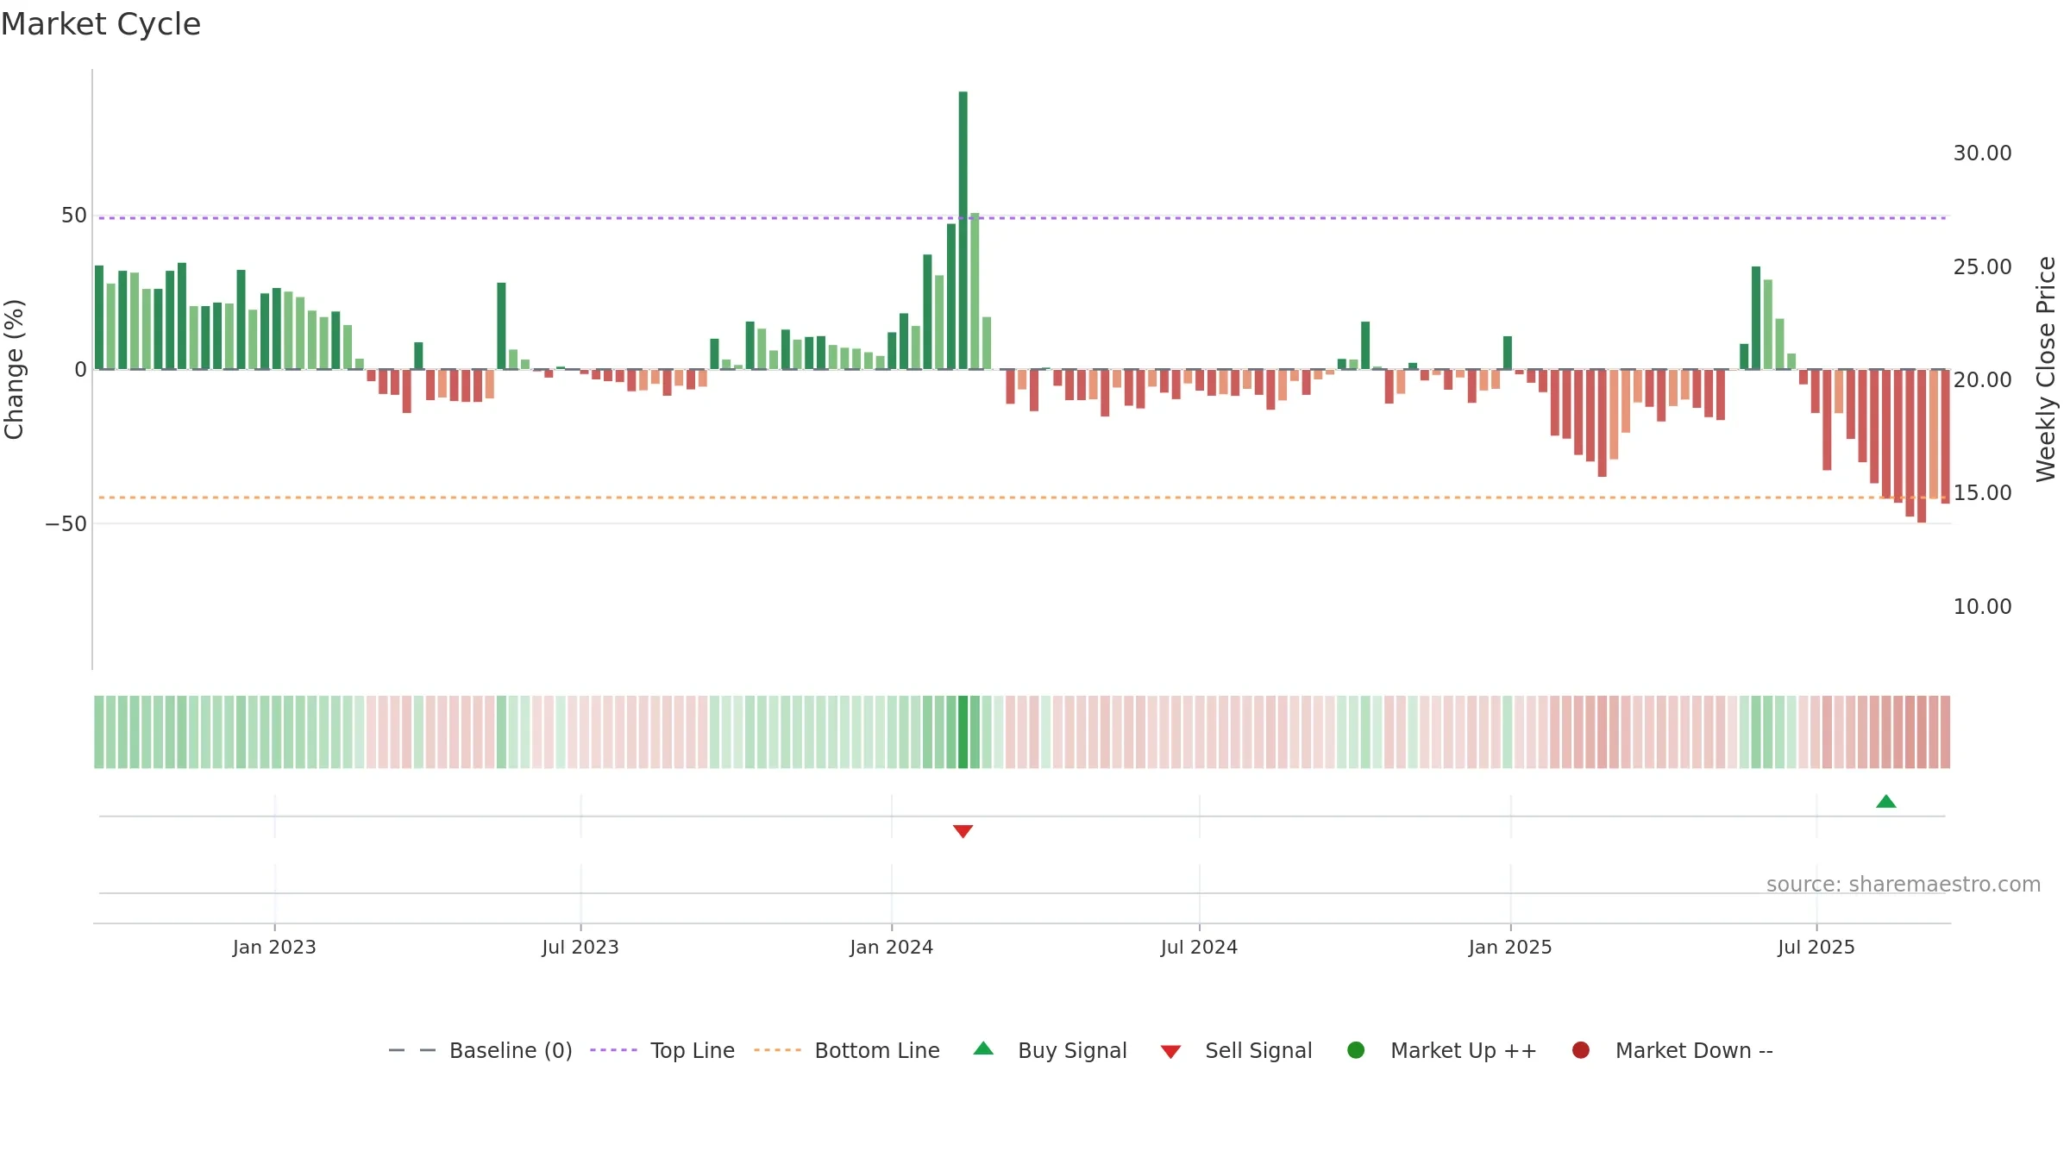Image resolution: width=2070 pixels, height=1164 pixels.
Task: Click the dark red circle legend icon
Action: [1581, 1050]
